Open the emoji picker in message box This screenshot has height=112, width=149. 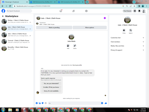(102, 103)
